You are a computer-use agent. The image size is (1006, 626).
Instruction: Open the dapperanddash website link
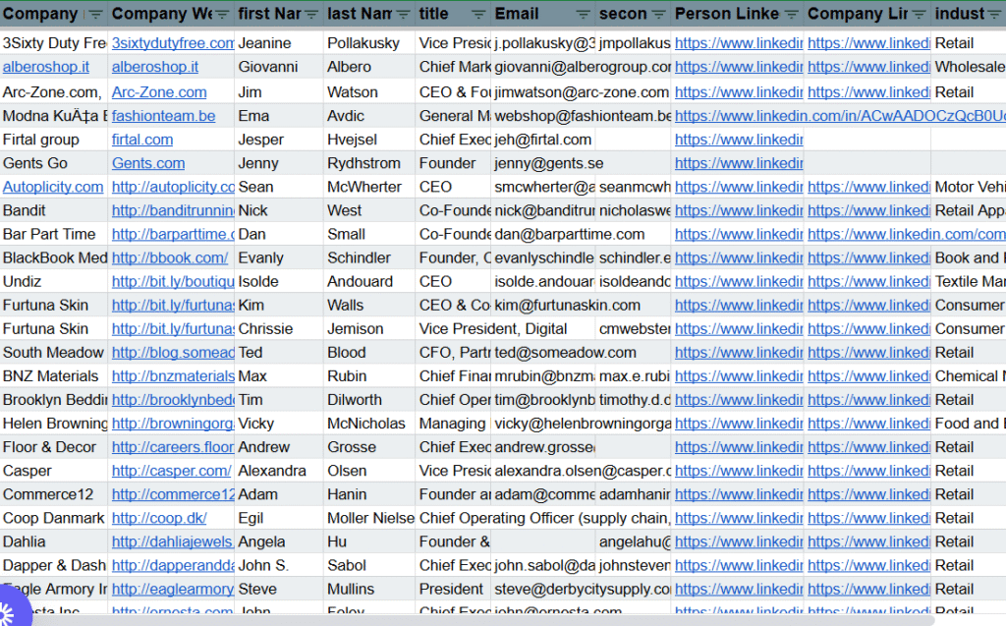click(173, 566)
